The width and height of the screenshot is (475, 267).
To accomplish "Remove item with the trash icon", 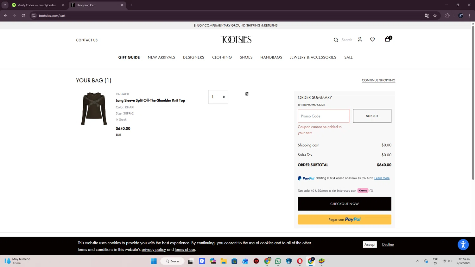I will point(247,94).
